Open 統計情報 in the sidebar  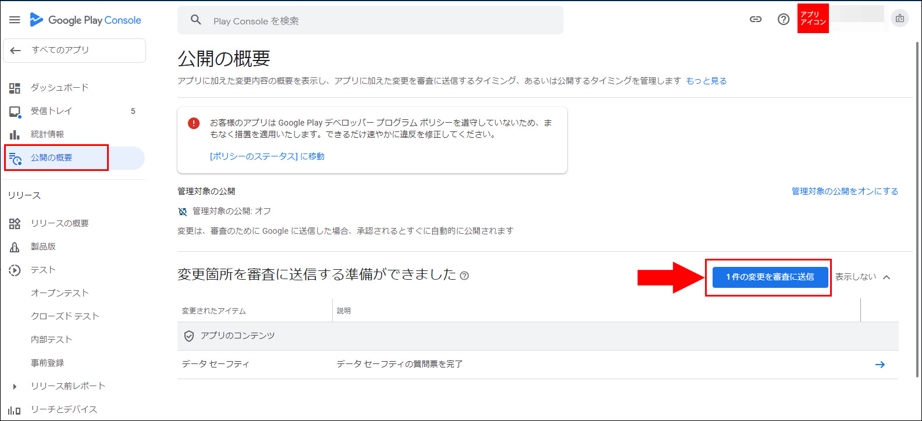(x=48, y=134)
